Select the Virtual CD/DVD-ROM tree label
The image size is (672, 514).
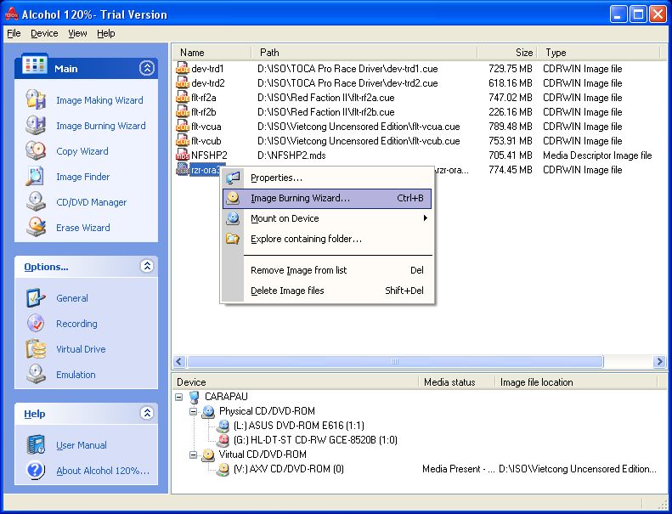pyautogui.click(x=263, y=455)
